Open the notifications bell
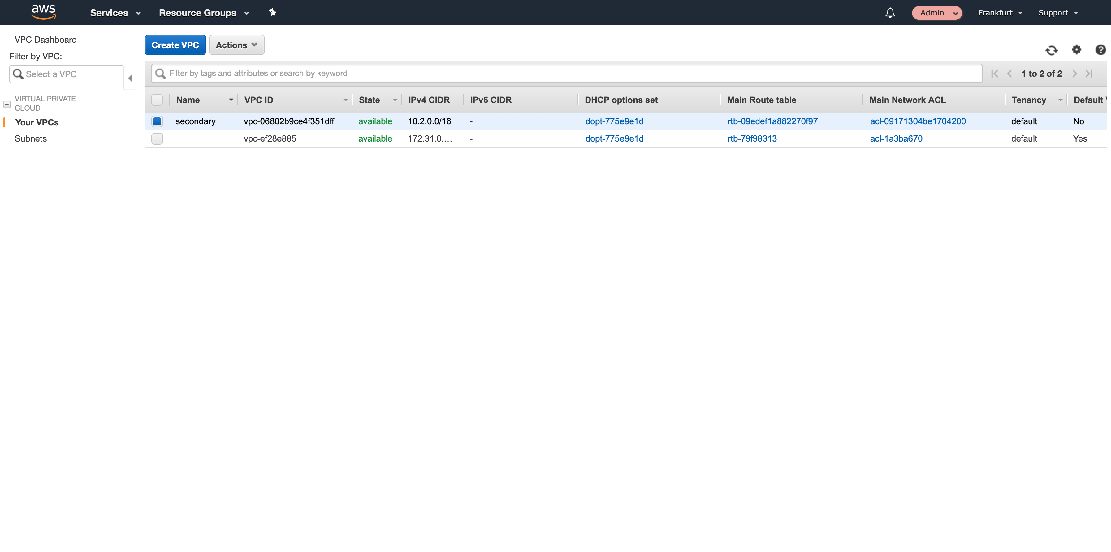Screen dimensions: 1111x552 890,13
